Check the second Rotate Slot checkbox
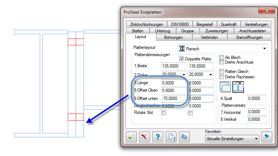 pyautogui.click(x=190, y=113)
